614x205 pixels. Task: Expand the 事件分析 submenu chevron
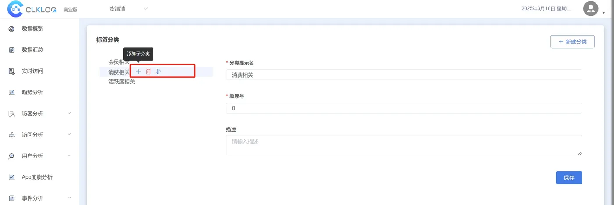pyautogui.click(x=69, y=198)
